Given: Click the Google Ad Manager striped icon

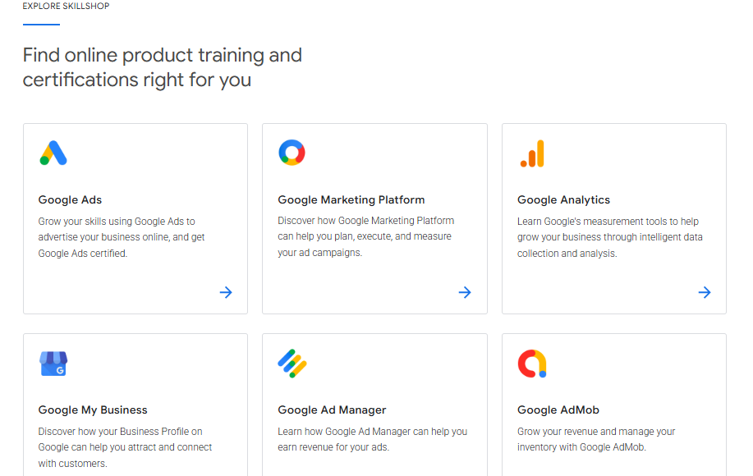Looking at the screenshot, I should 292,363.
